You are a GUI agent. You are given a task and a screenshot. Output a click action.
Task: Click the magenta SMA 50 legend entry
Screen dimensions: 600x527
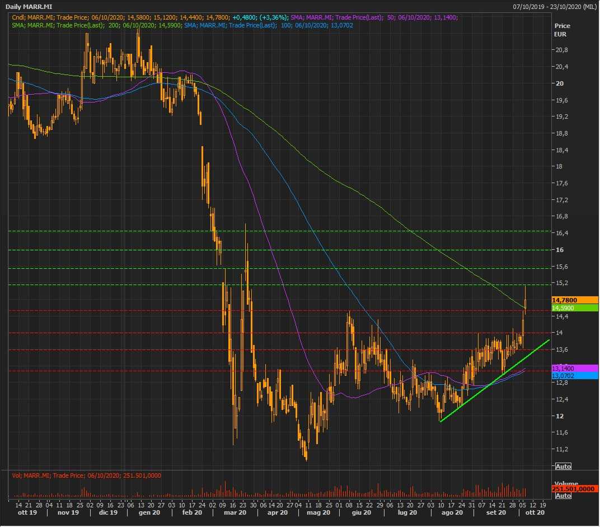(374, 17)
